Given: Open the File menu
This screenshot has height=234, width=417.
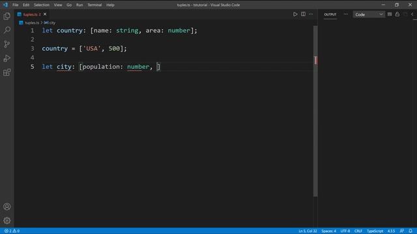Looking at the screenshot, I should (x=16, y=5).
